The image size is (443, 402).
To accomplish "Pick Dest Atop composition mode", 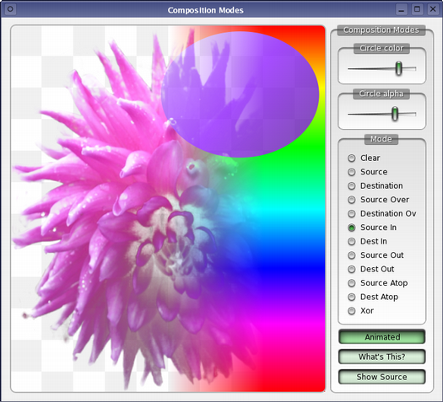I will [x=373, y=297].
